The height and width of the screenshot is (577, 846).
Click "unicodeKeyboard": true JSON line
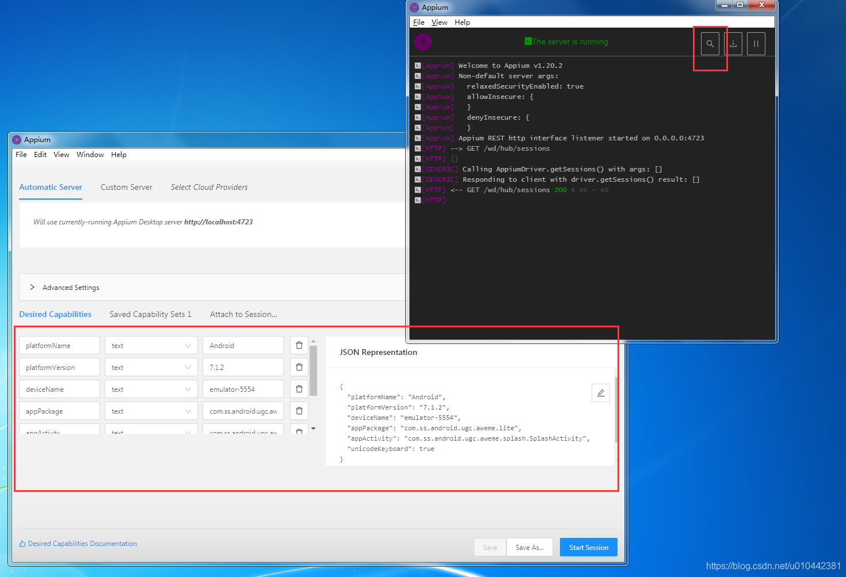point(391,449)
